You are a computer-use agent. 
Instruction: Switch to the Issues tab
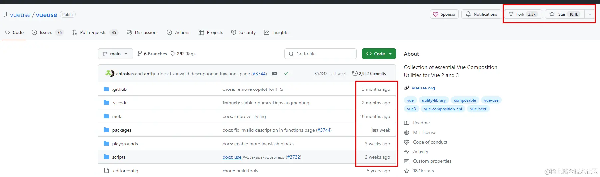47,32
